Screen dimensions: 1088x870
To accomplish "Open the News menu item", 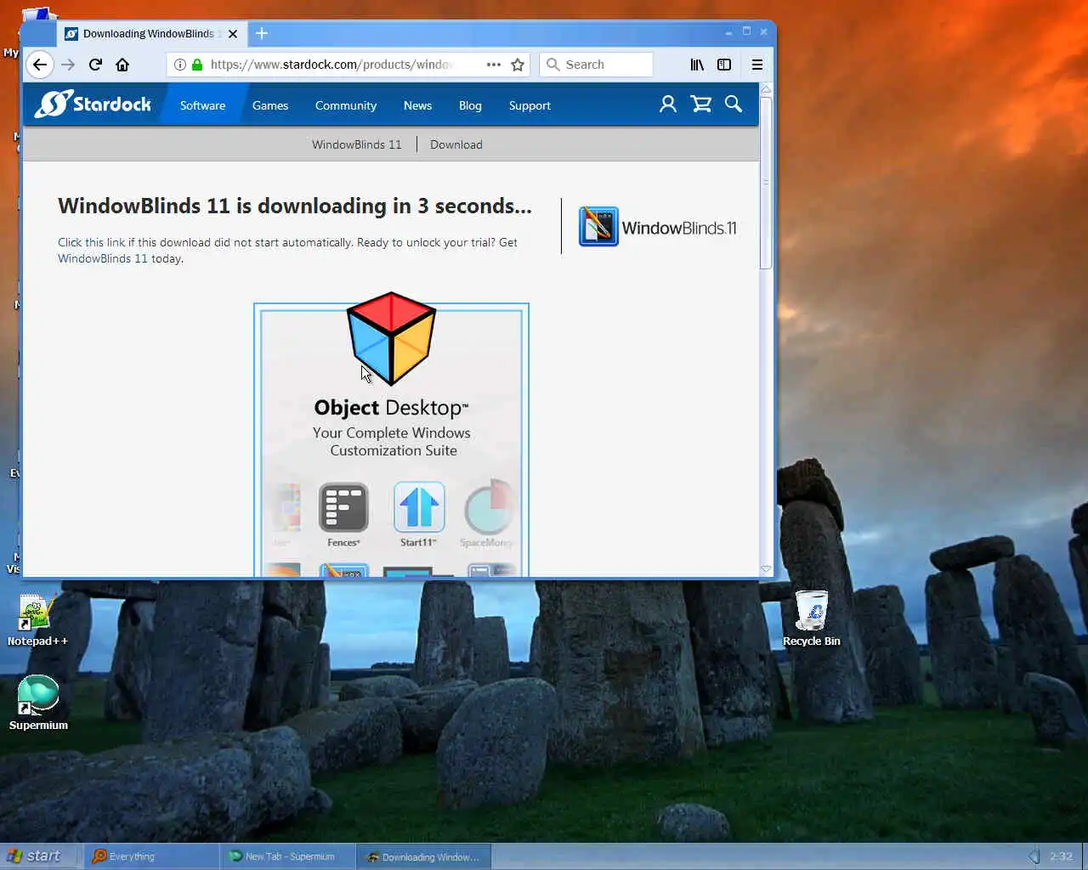I will (417, 105).
